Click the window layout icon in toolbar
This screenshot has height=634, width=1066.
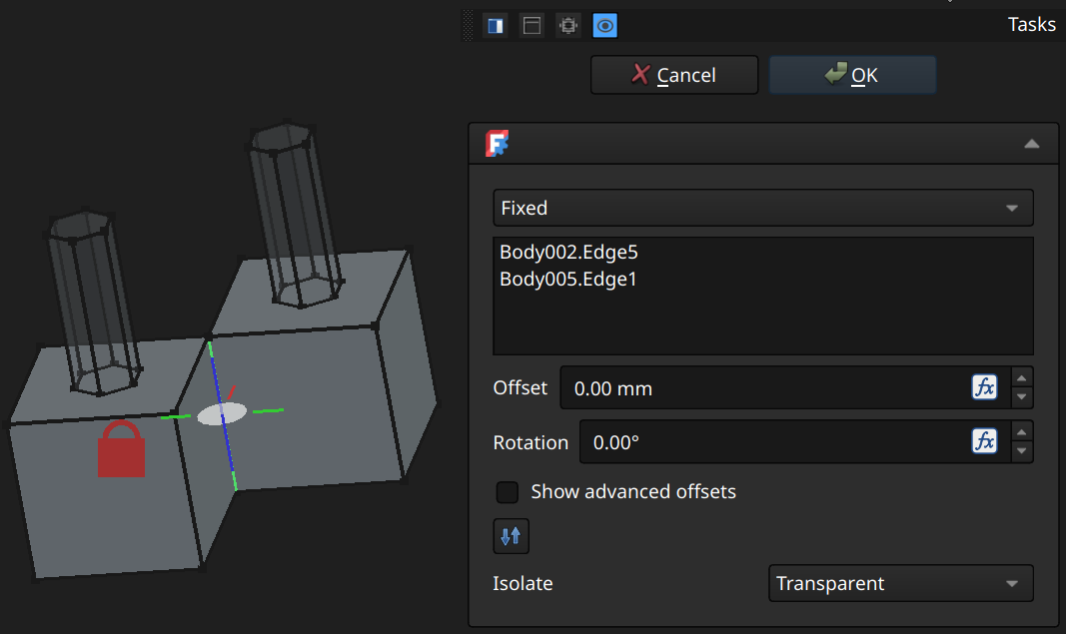click(x=532, y=26)
